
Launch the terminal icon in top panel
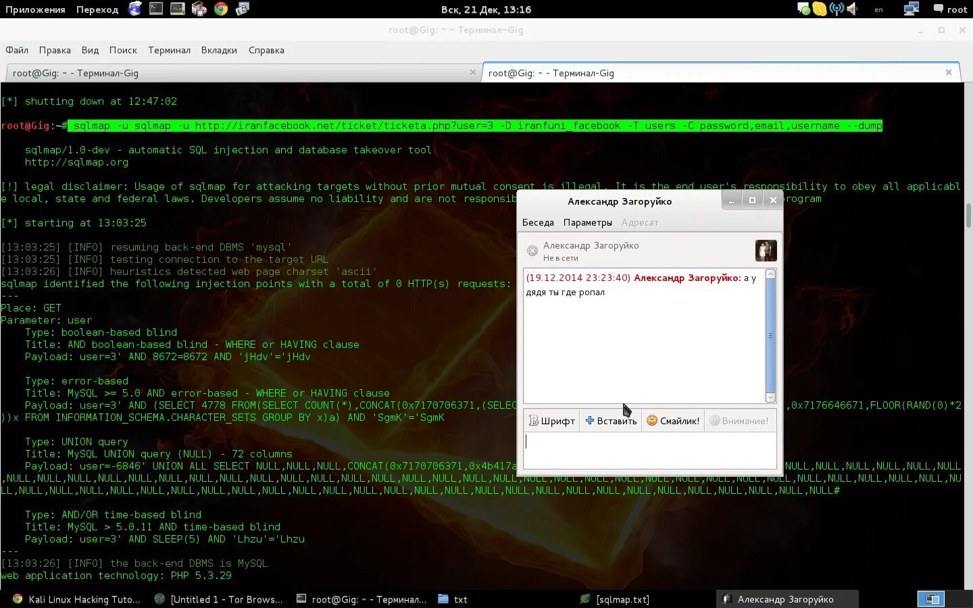tap(156, 9)
